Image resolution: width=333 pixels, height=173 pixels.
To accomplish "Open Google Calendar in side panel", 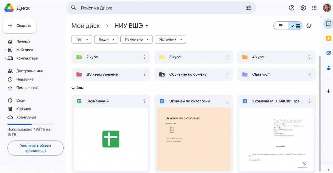I will [328, 24].
